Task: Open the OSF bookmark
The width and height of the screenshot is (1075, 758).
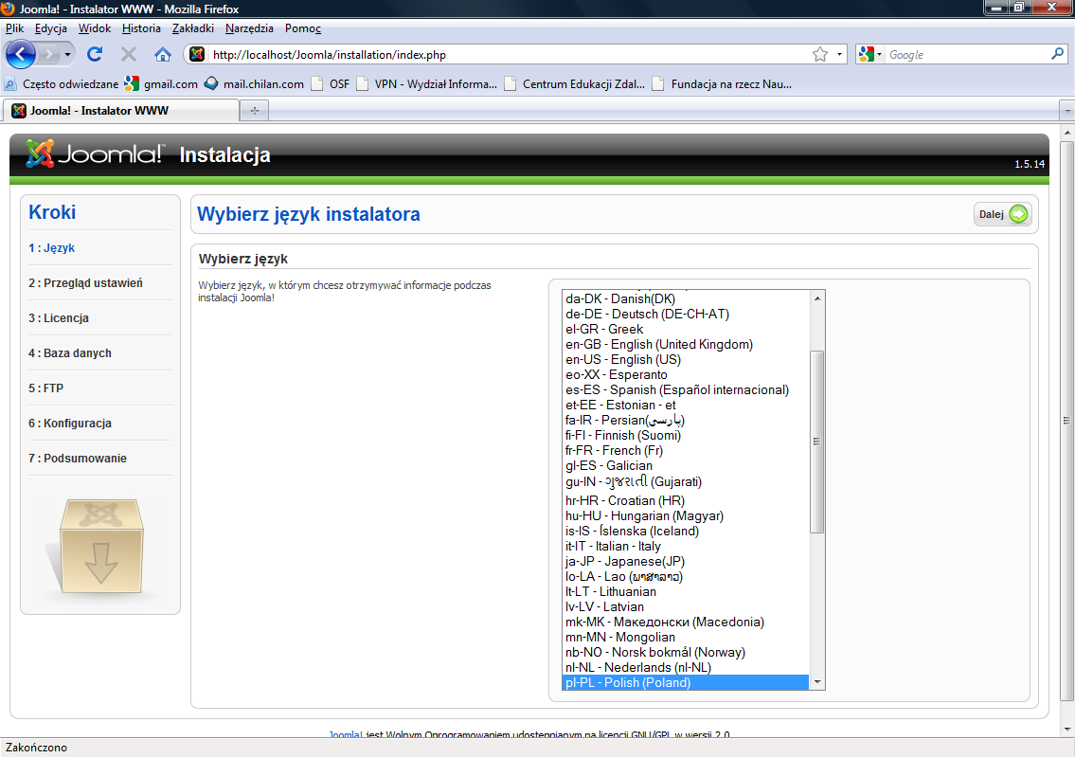Action: tap(331, 83)
